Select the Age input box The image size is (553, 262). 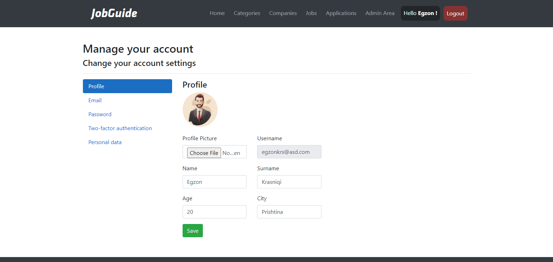tap(214, 212)
